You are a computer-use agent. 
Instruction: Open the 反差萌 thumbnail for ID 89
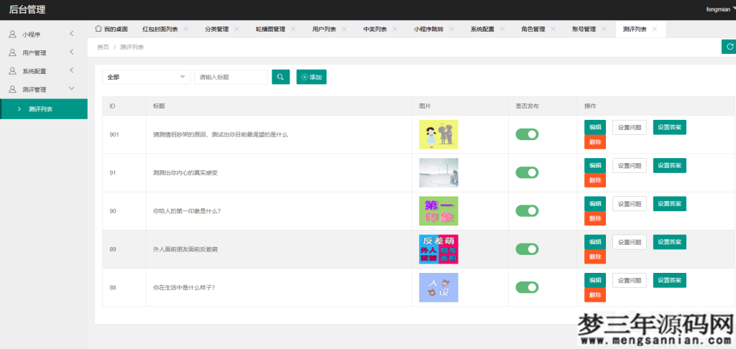438,249
